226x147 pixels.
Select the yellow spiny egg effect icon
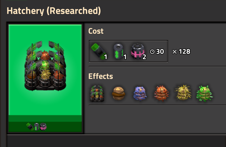183,93
